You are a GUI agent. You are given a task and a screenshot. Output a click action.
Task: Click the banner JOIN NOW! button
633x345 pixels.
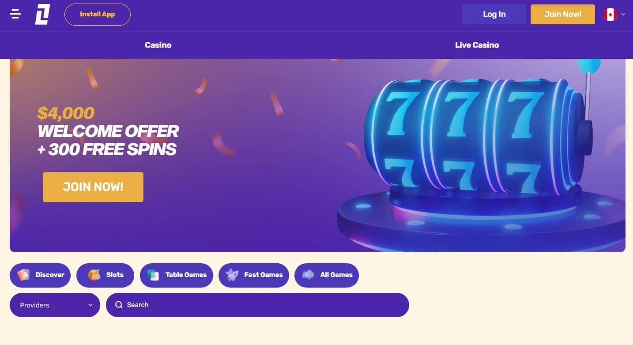click(93, 187)
